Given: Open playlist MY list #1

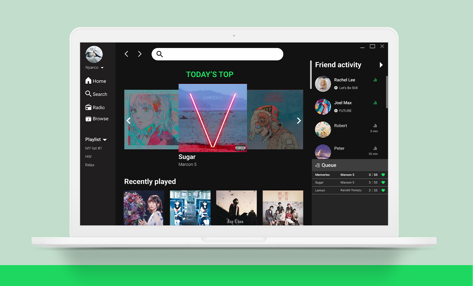Looking at the screenshot, I should coord(93,148).
